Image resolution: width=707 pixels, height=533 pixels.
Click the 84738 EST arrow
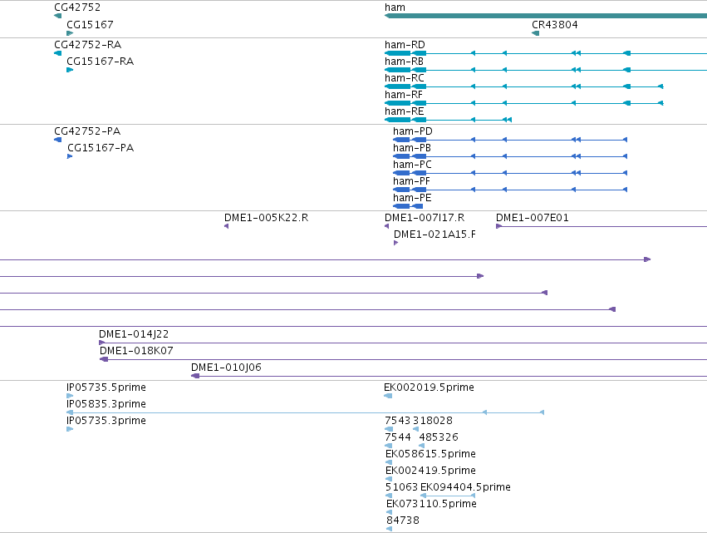pos(389,529)
